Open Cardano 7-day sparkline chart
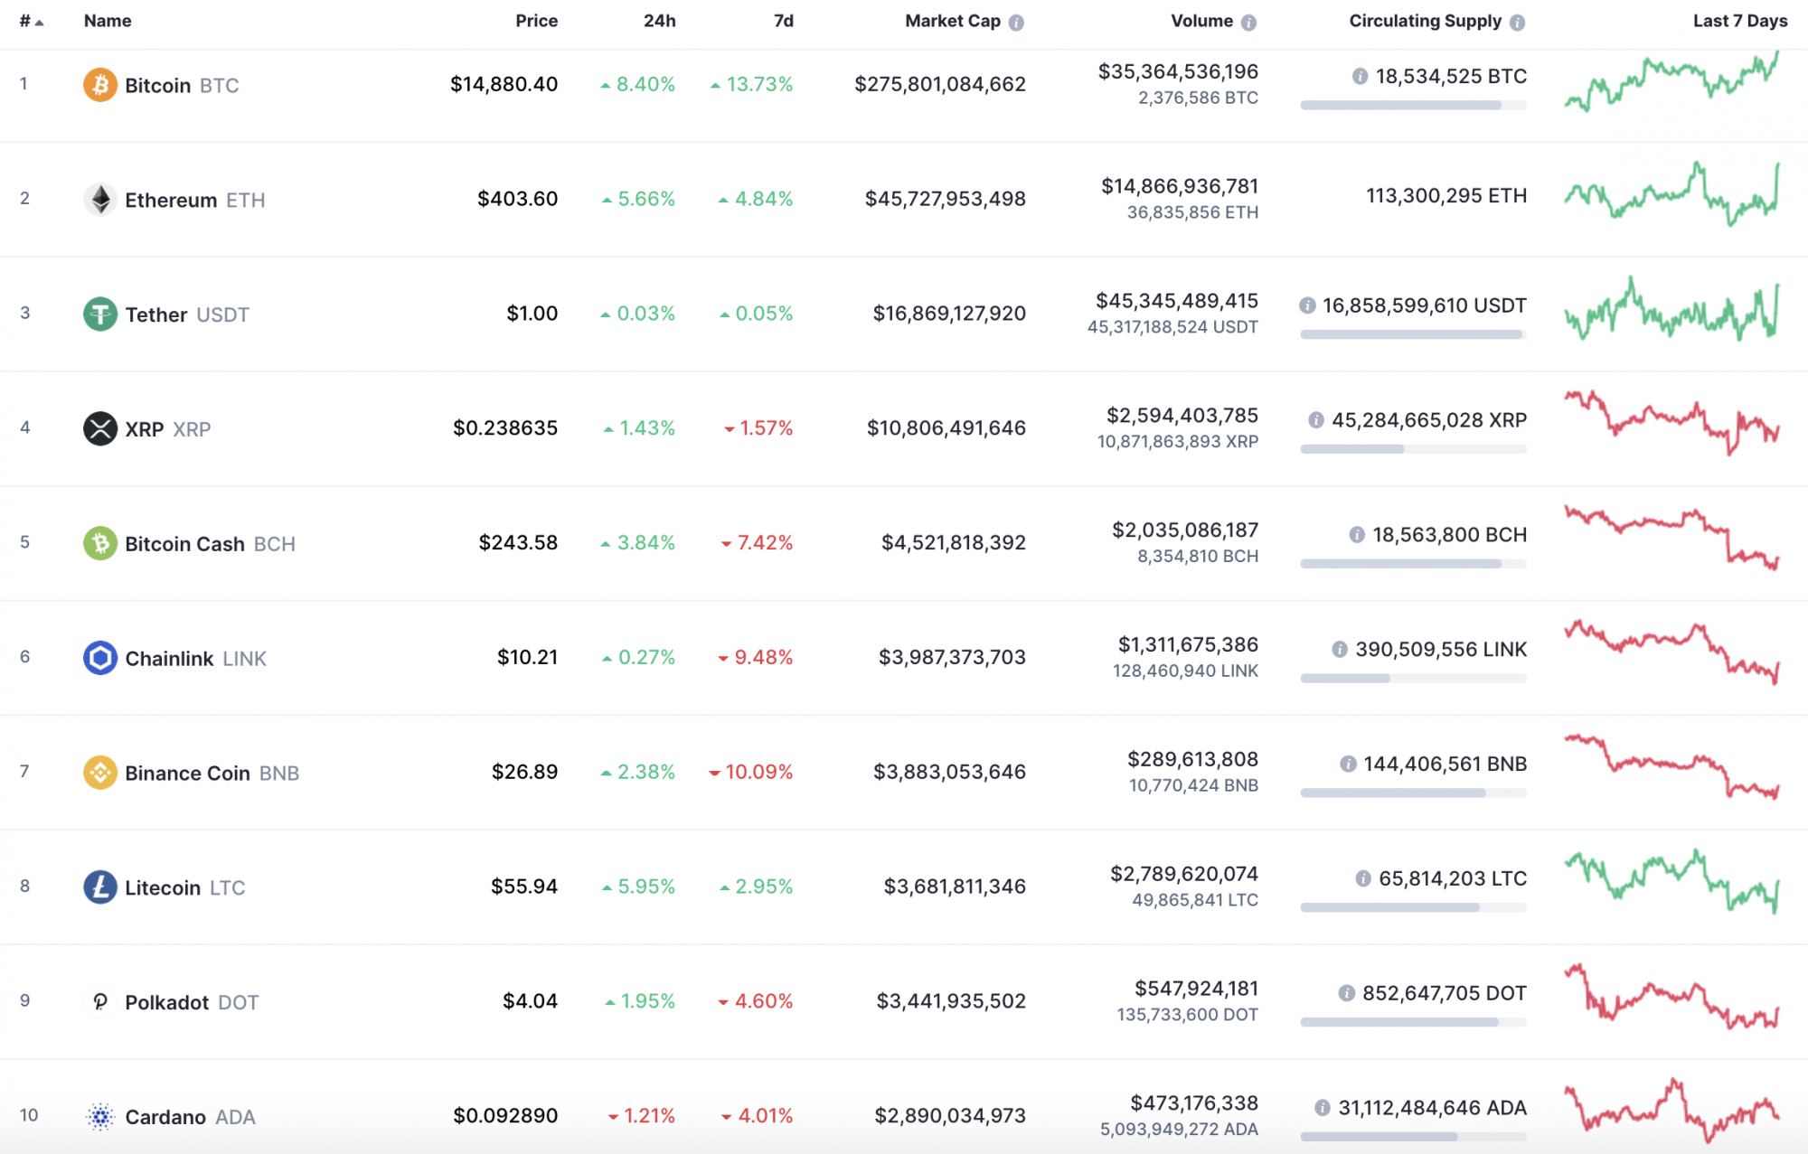 (x=1671, y=1110)
